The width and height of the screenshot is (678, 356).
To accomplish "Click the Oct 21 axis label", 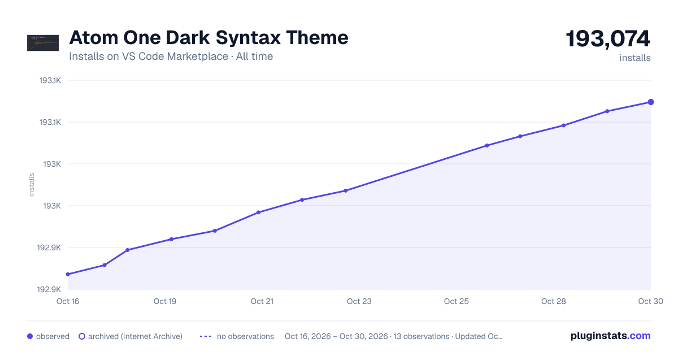I will pos(262,301).
